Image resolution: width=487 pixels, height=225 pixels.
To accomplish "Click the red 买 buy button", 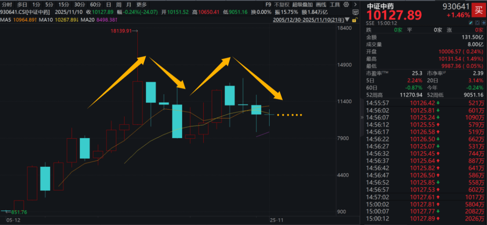I will (x=479, y=10).
